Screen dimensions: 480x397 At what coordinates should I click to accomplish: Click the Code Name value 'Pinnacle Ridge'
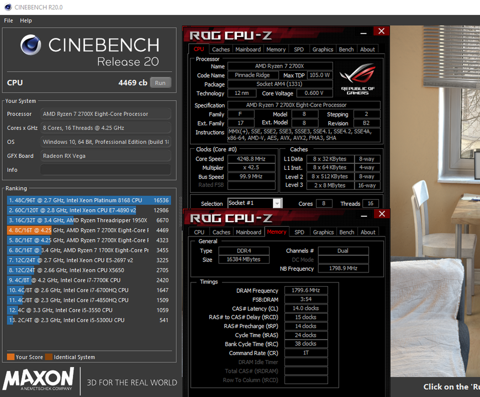click(x=252, y=75)
